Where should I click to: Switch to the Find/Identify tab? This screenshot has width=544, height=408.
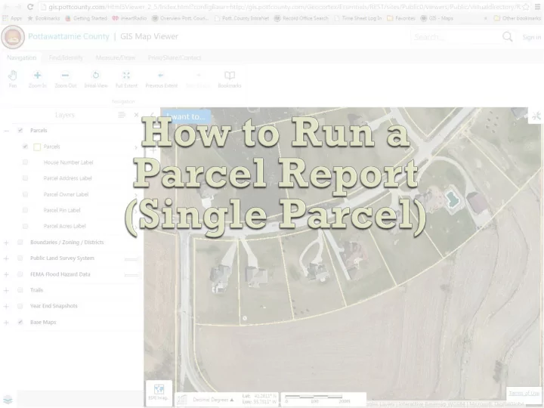(66, 57)
